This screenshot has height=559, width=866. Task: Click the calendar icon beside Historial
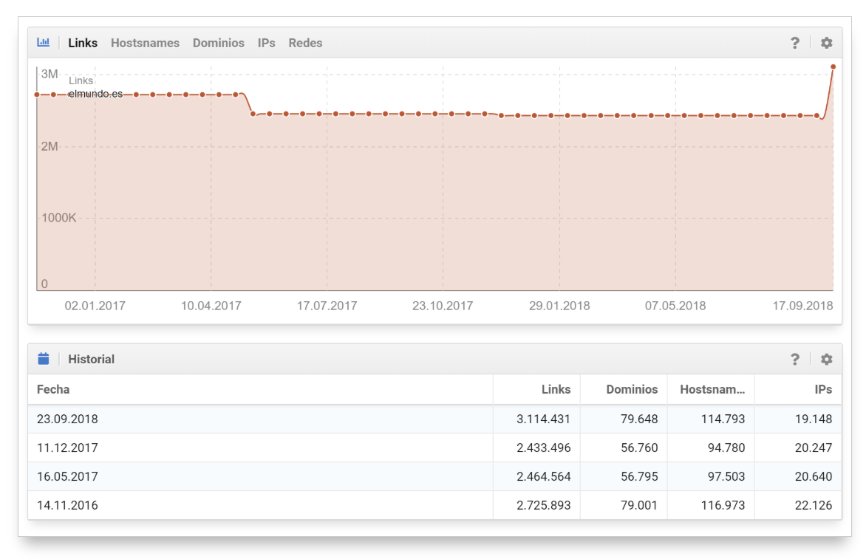click(x=43, y=359)
